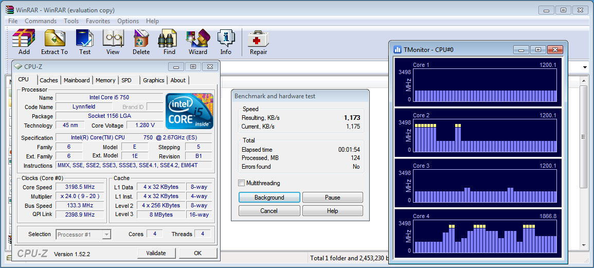The height and width of the screenshot is (268, 594).
Task: Click the TMonitor title bar chart icon
Action: pos(398,49)
